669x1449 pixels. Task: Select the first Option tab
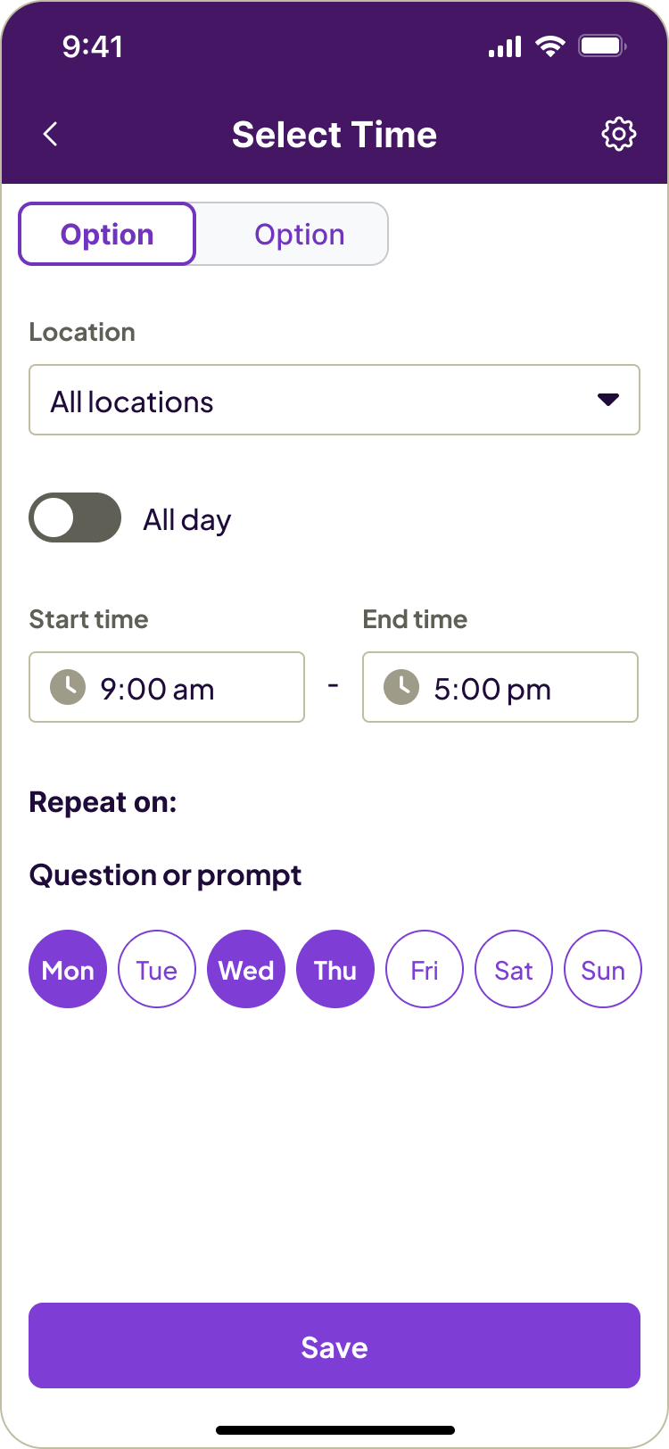coord(107,235)
